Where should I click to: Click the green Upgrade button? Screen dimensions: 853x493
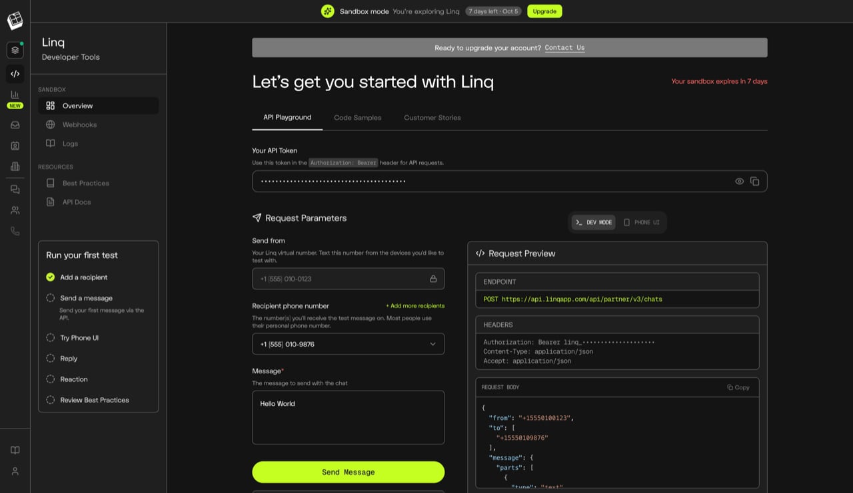[544, 11]
